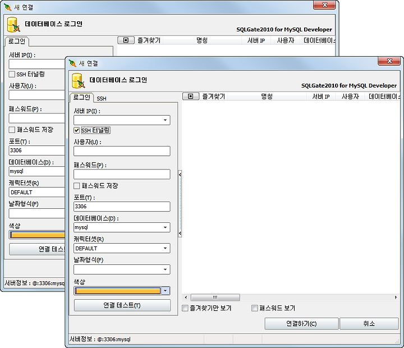
Task: Click the orange 색상 swatch in the back window
Action: point(38,235)
